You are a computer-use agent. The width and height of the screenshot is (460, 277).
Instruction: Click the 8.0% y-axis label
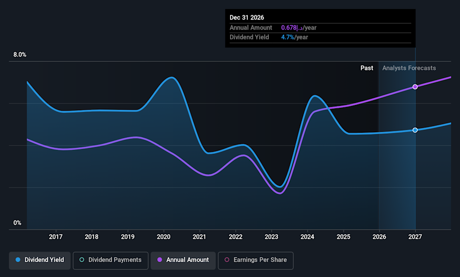click(x=20, y=55)
